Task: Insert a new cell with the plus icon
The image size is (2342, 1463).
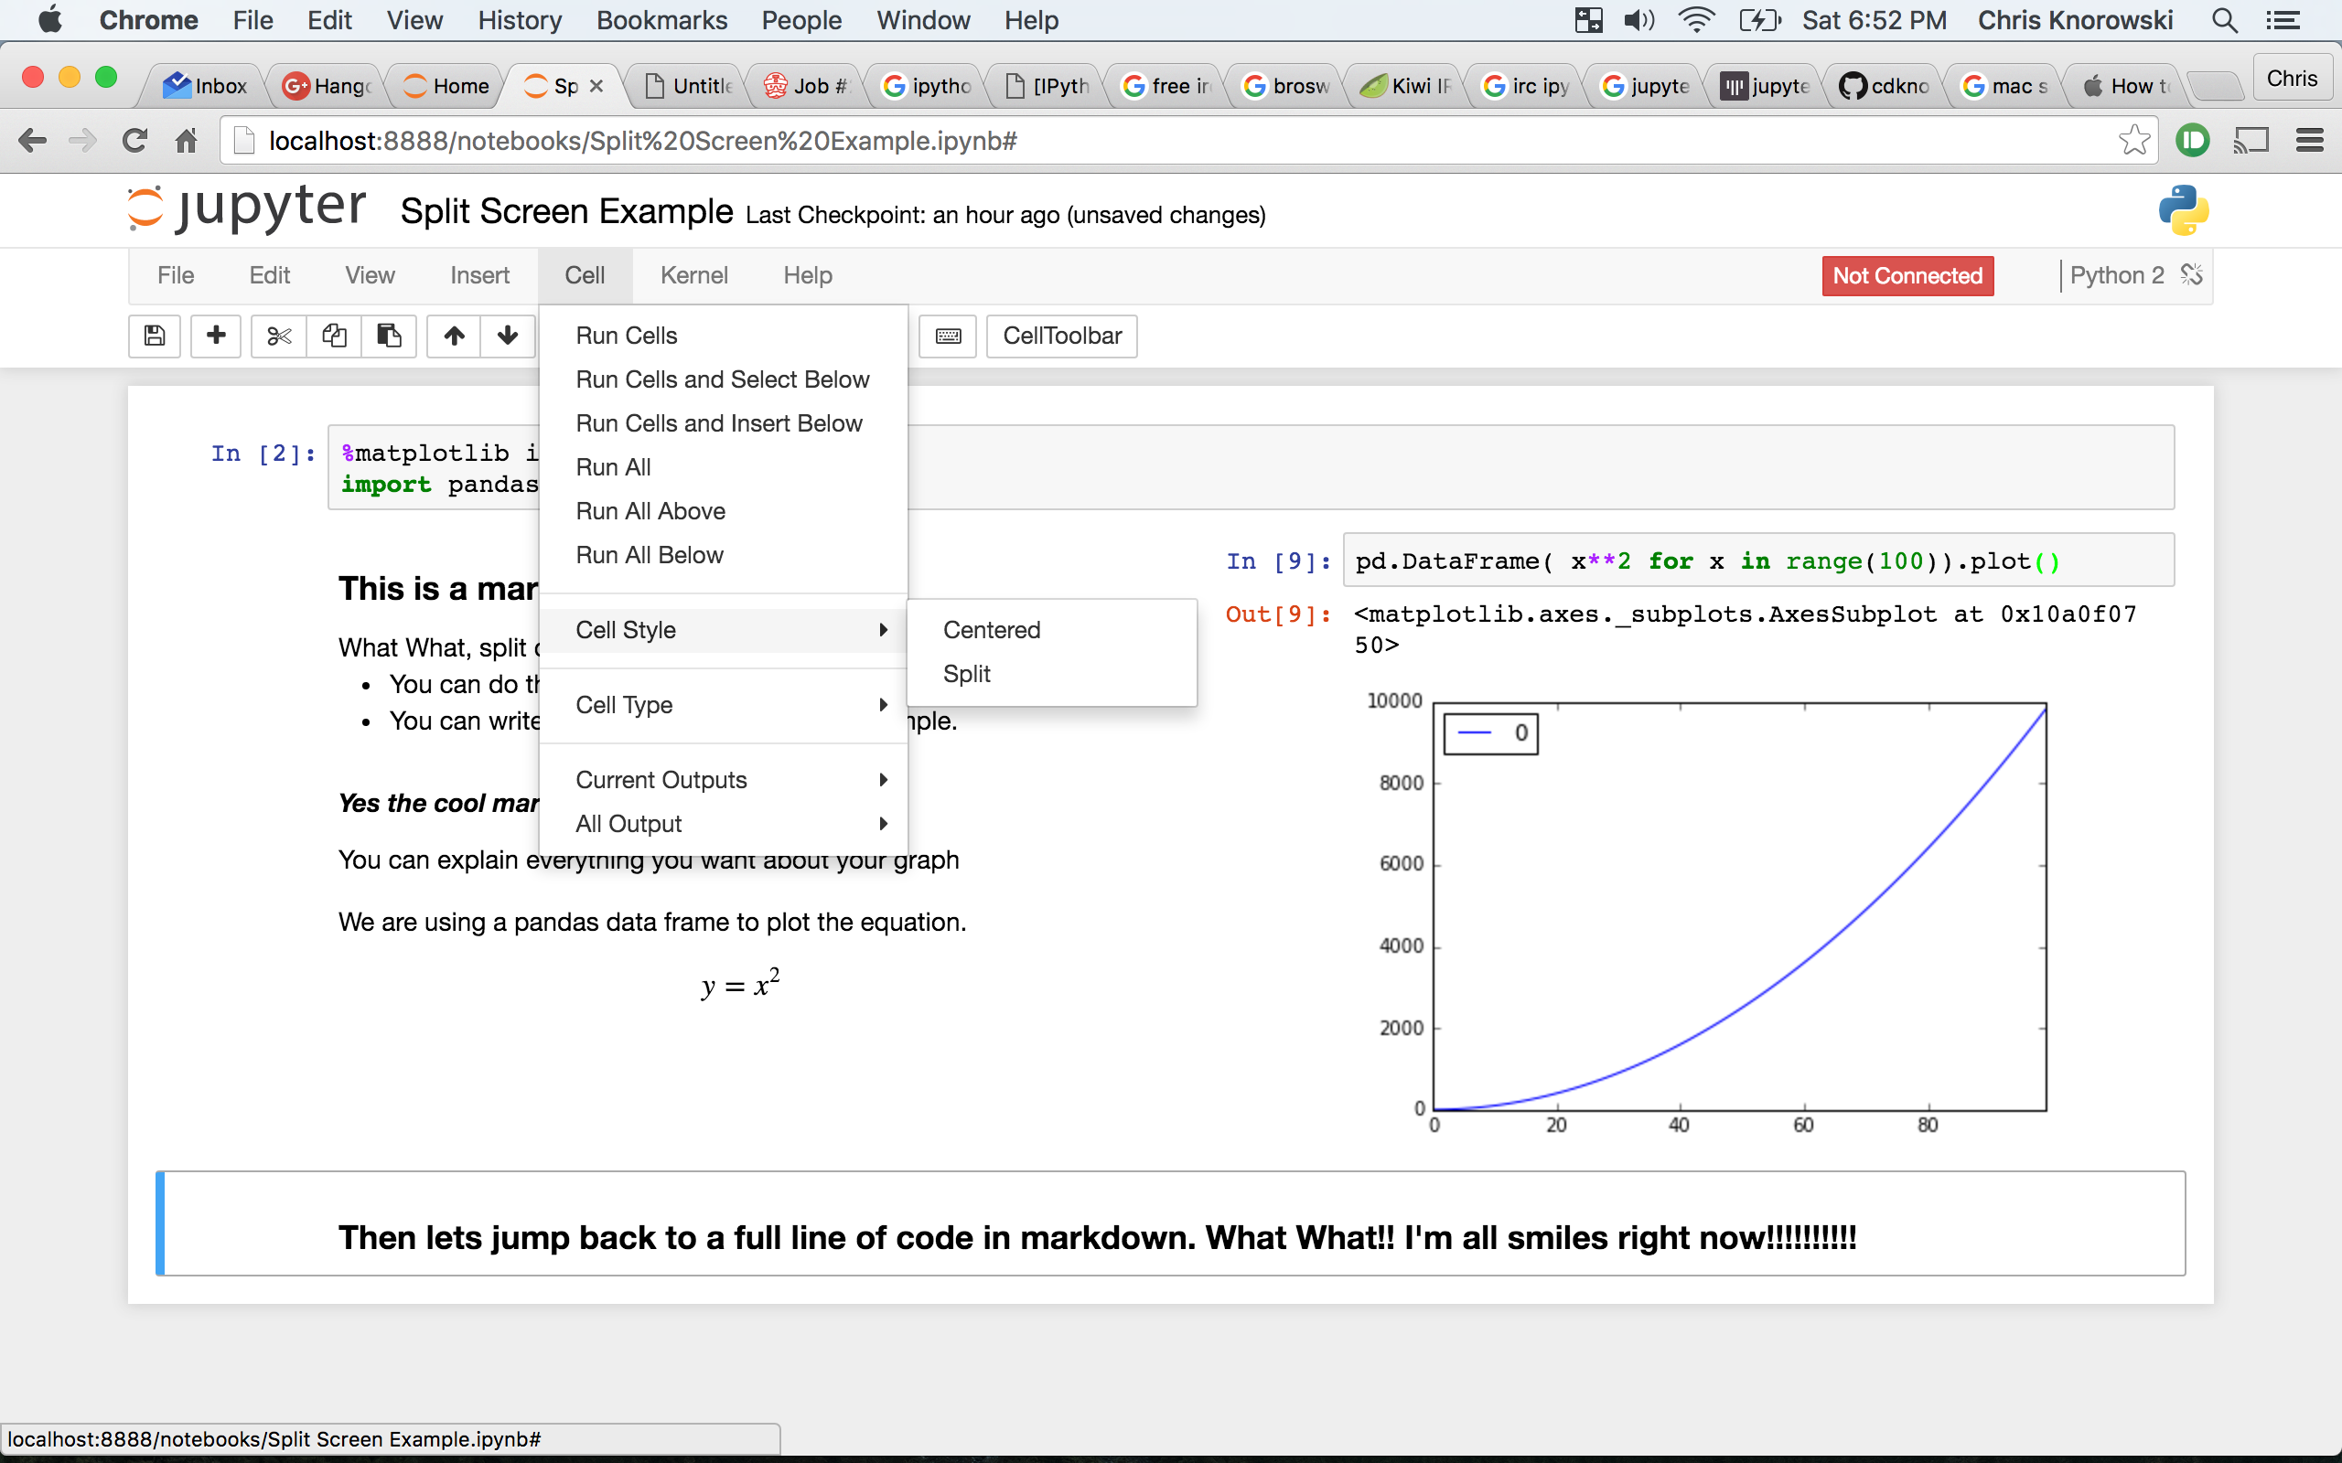Action: click(215, 336)
